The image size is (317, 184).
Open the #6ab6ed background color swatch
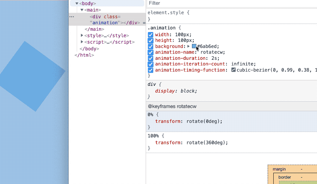coord(194,46)
